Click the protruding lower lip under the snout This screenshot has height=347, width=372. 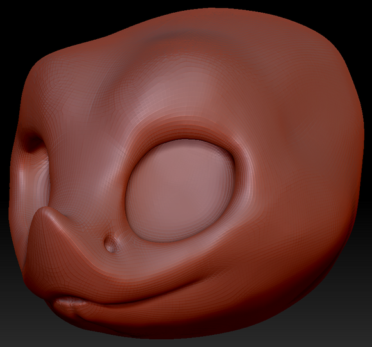click(x=71, y=303)
